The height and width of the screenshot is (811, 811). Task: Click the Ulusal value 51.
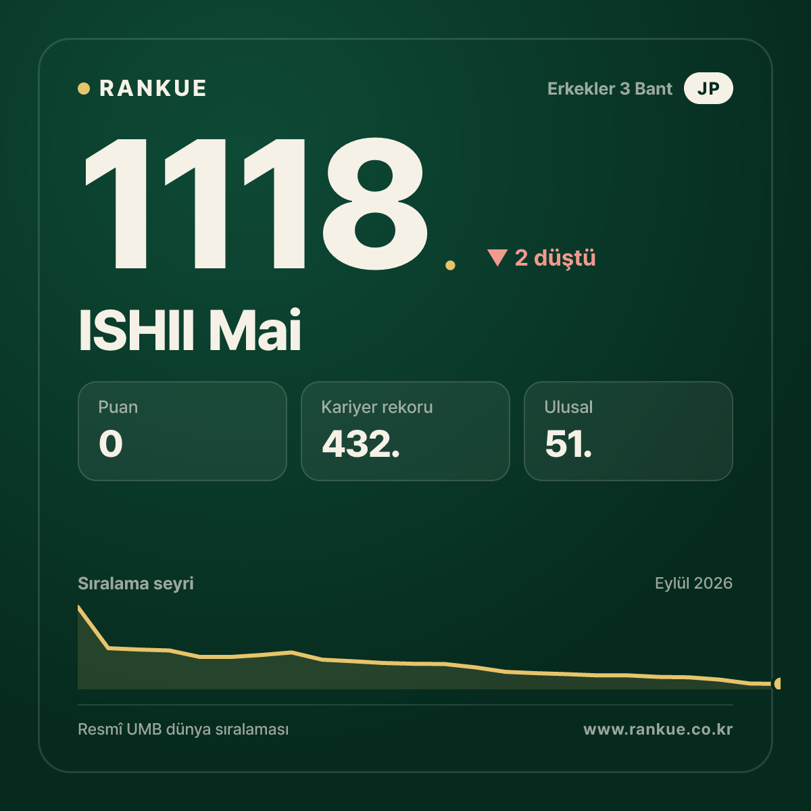(x=568, y=444)
